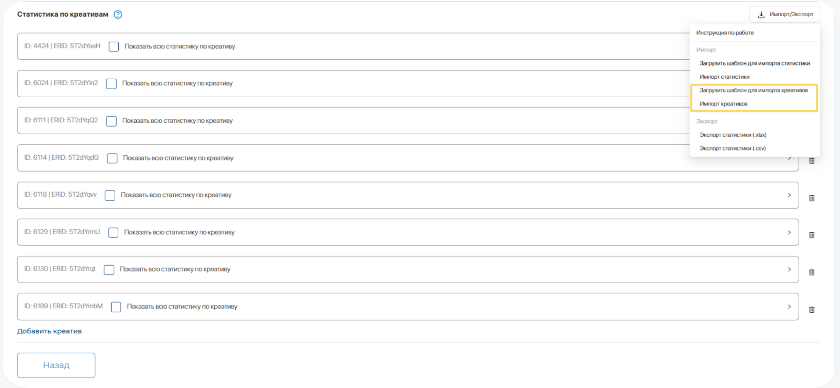Image resolution: width=840 pixels, height=388 pixels.
Task: Open Инструкция по работе menu item
Action: (725, 33)
